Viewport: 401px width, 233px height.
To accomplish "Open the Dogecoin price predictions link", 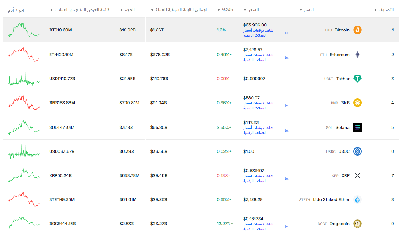I will point(258,227).
